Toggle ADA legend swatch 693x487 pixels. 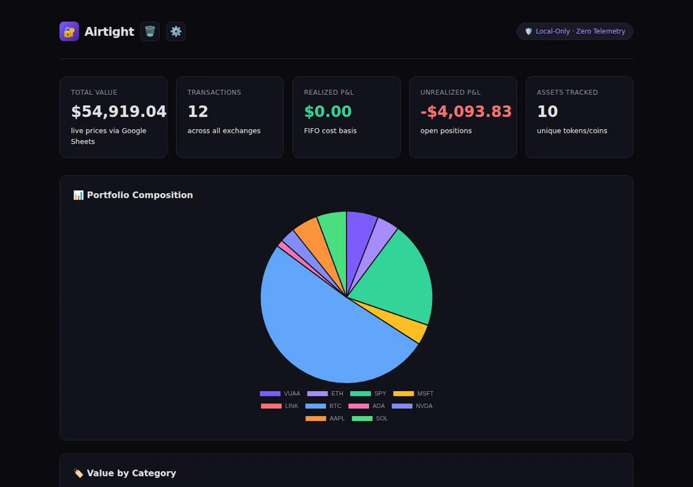pos(359,406)
